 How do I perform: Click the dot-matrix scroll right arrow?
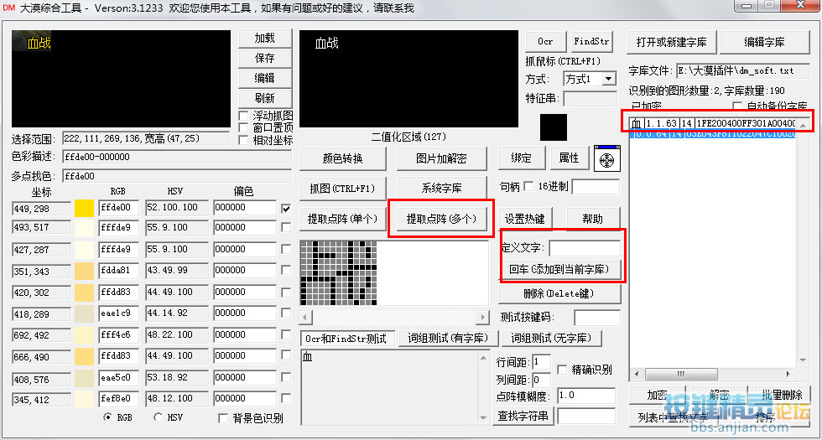[x=483, y=317]
